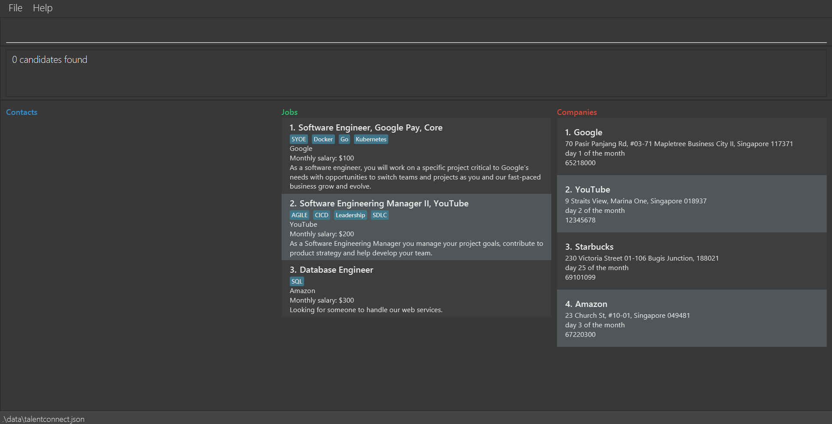Click address '23 Church St, #10-01'
Viewport: 832px width, 424px height.
(627, 316)
